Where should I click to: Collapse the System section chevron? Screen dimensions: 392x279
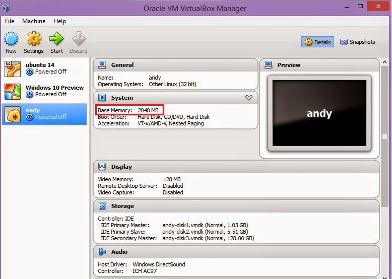pos(249,98)
